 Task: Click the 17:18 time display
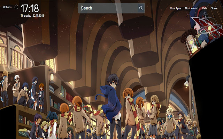pyautogui.click(x=30, y=8)
